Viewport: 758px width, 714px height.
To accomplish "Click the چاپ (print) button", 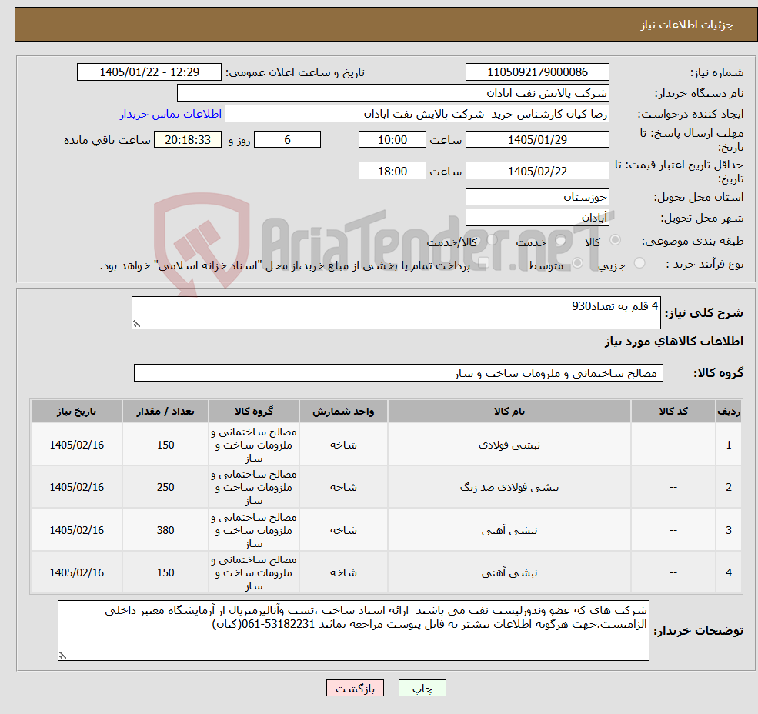I will (x=422, y=688).
